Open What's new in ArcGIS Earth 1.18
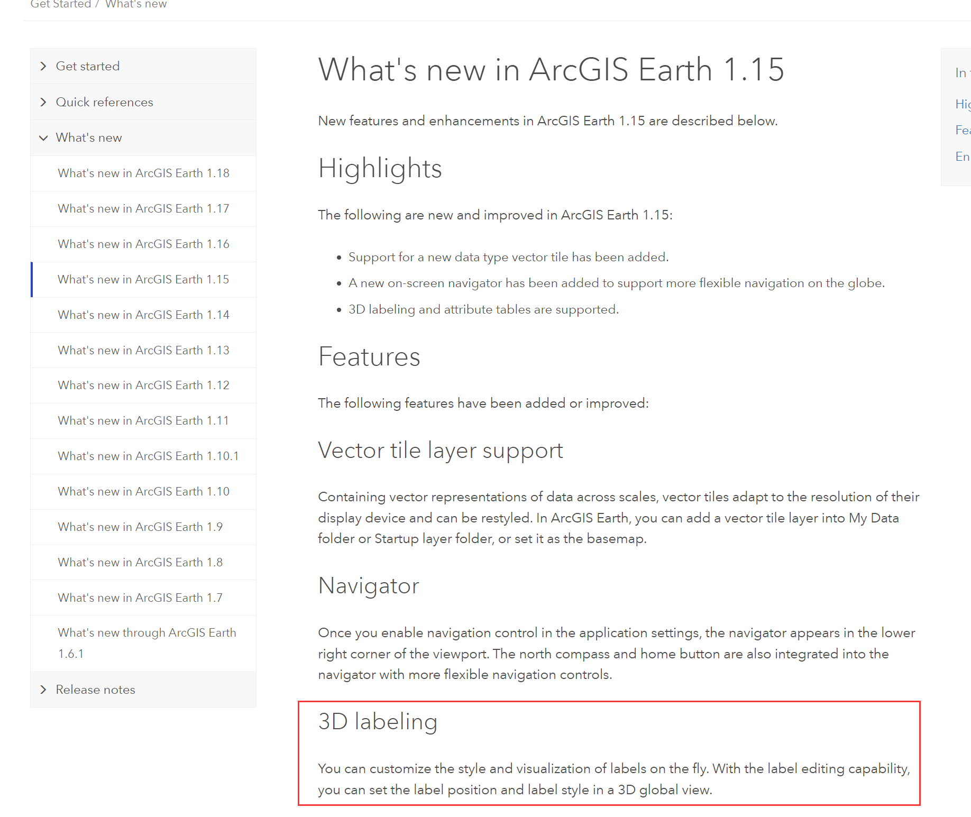Screen dimensions: 971x817 point(143,173)
